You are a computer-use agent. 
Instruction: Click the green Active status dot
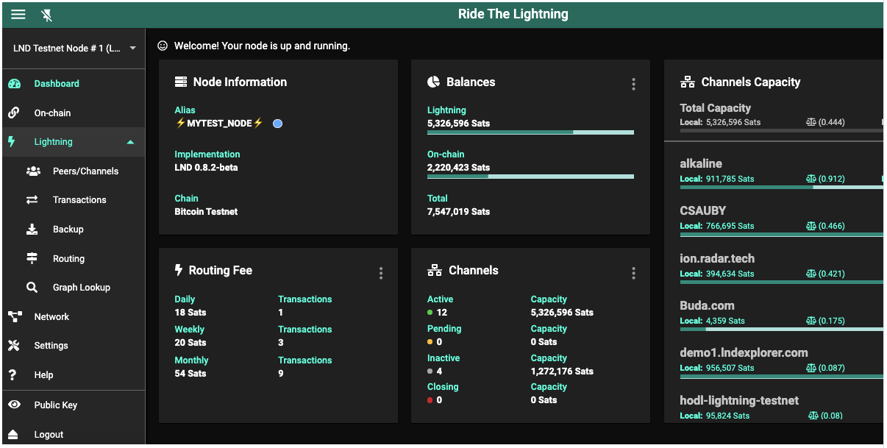coord(430,313)
